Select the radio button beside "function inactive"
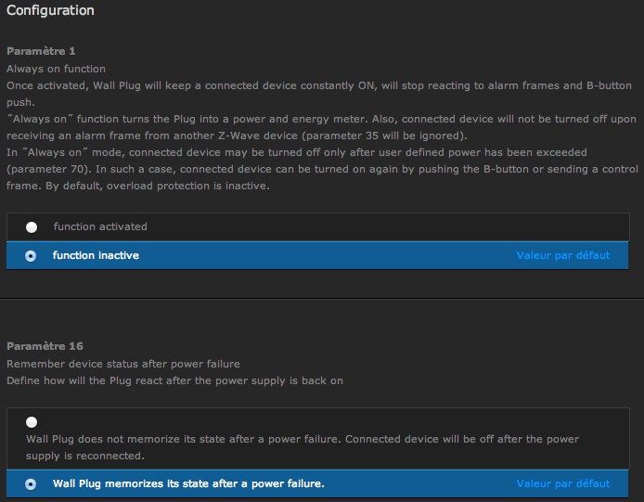This screenshot has height=502, width=644. (32, 255)
